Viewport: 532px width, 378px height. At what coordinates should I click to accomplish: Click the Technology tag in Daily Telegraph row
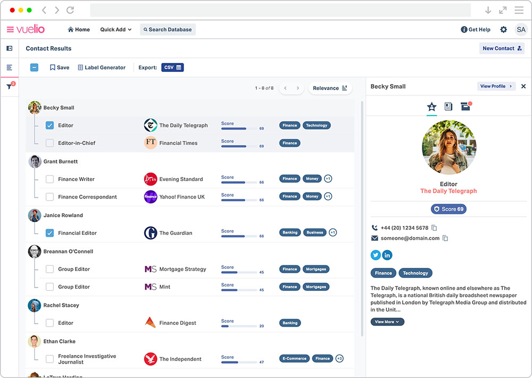click(317, 125)
